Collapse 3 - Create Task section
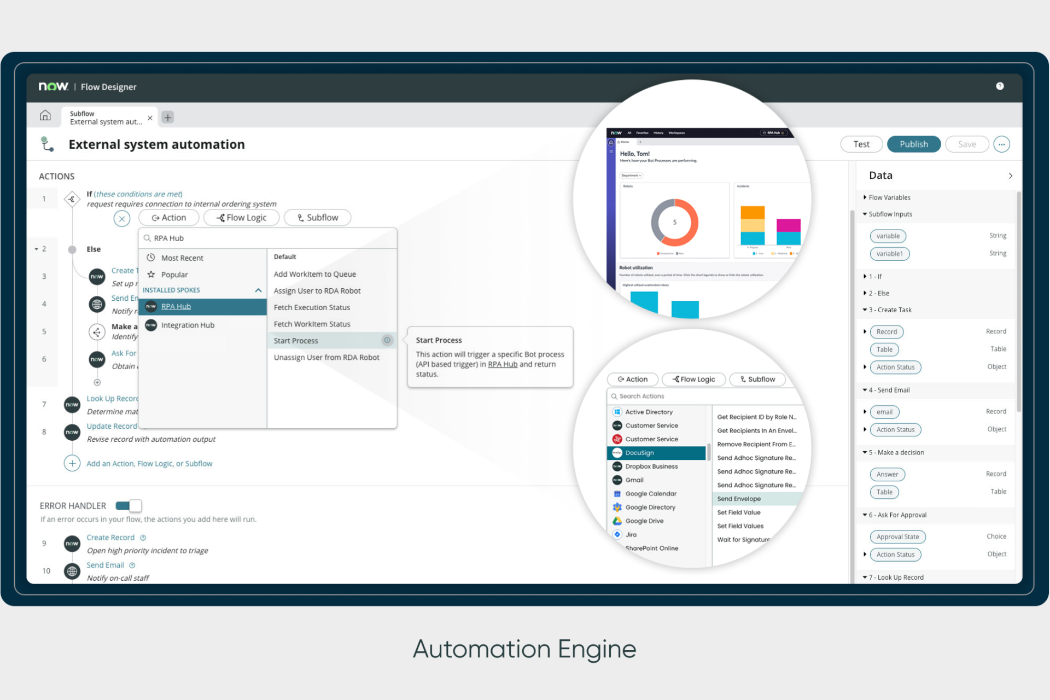 tap(865, 310)
